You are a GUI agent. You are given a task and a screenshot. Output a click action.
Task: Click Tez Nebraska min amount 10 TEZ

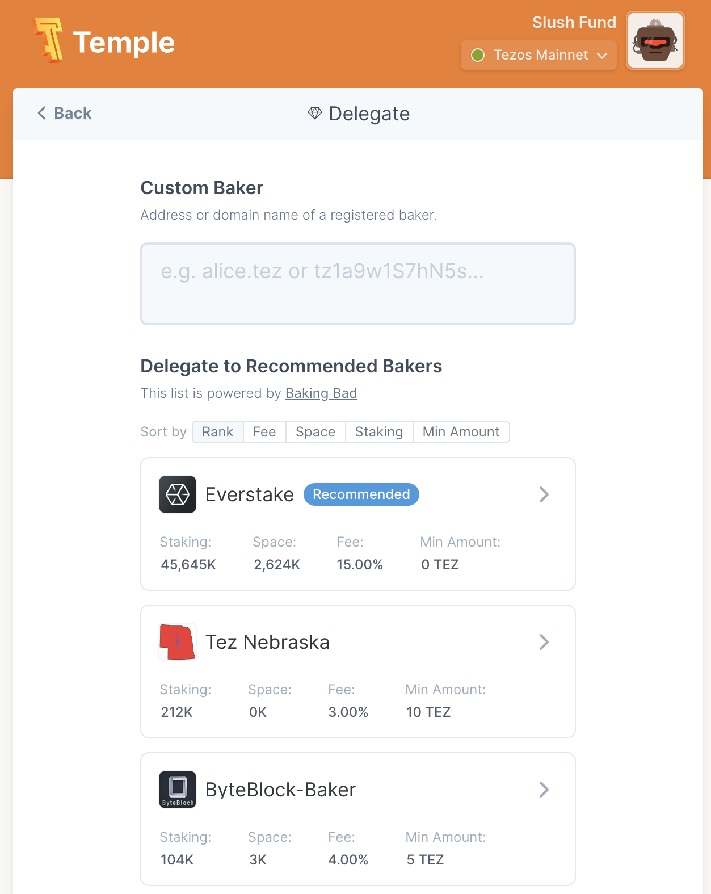(428, 712)
